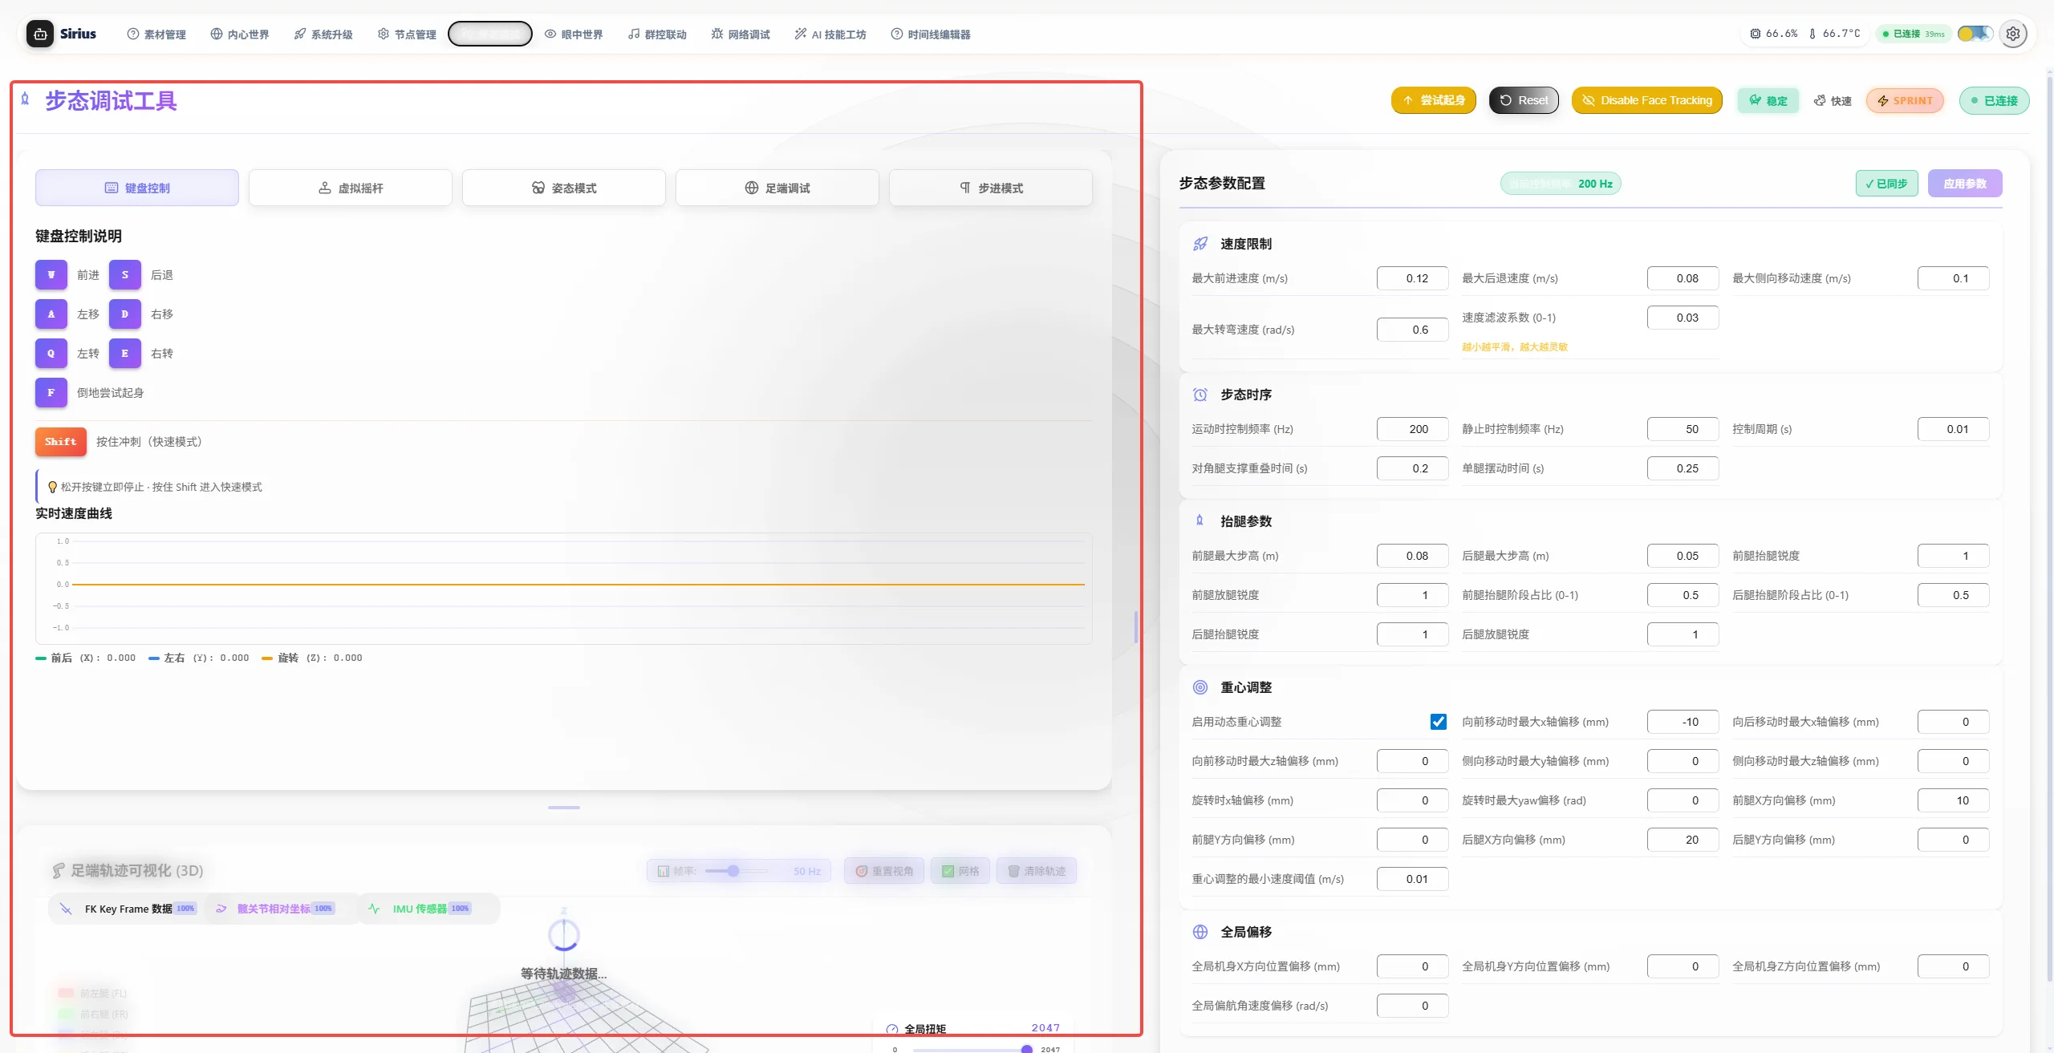Click the Sirius robot logo icon

pyautogui.click(x=40, y=34)
